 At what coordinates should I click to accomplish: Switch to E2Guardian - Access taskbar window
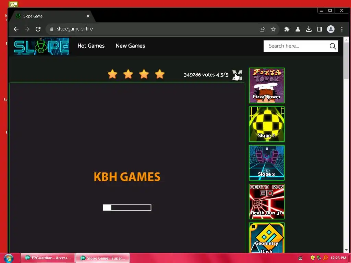coord(47,258)
